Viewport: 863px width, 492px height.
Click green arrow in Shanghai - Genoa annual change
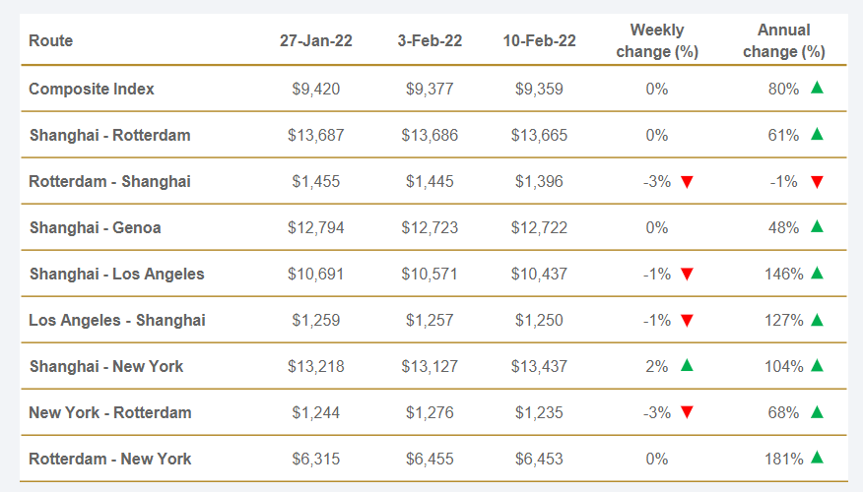pos(817,226)
